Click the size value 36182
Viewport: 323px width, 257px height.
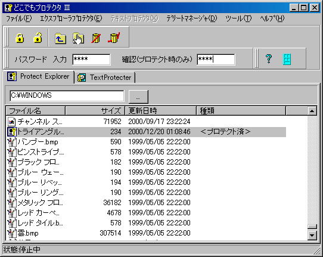(x=112, y=203)
